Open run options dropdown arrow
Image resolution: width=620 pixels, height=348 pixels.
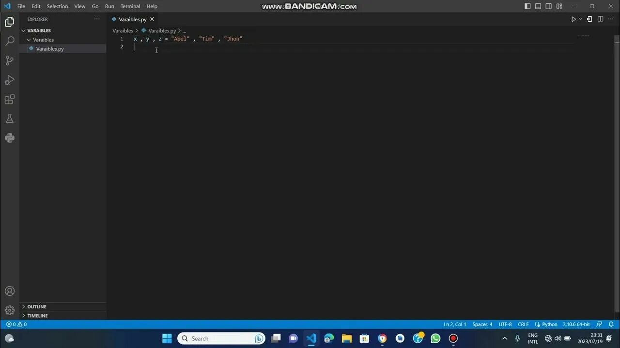pyautogui.click(x=580, y=19)
